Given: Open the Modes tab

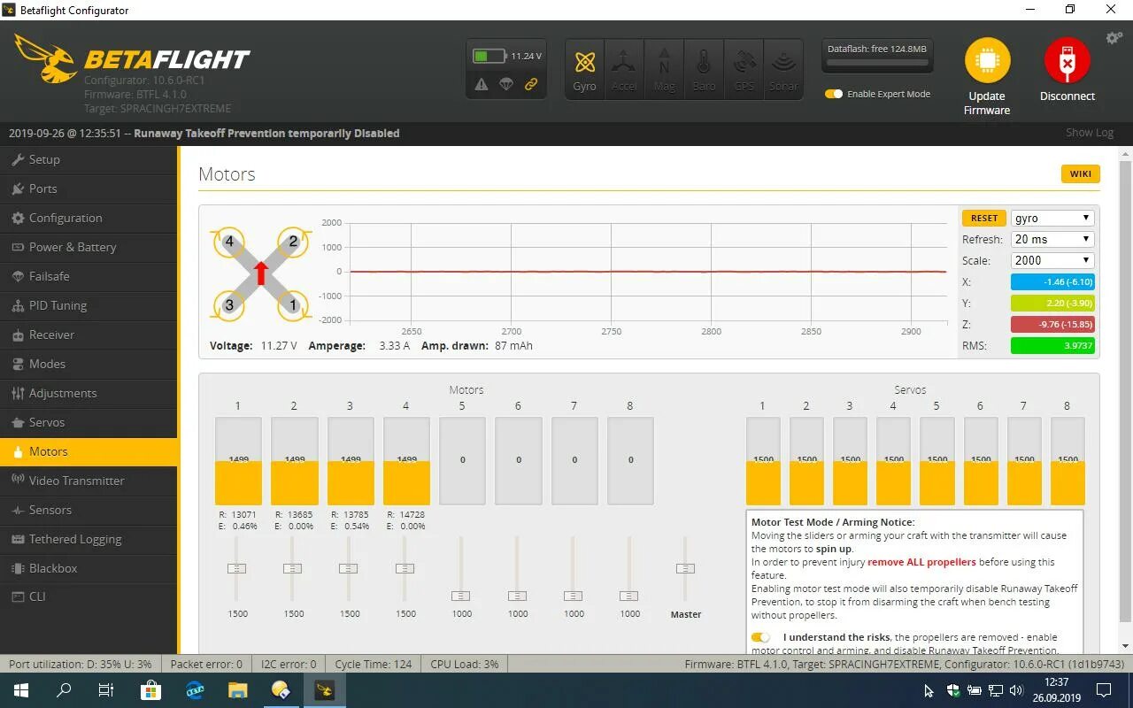Looking at the screenshot, I should click(89, 364).
